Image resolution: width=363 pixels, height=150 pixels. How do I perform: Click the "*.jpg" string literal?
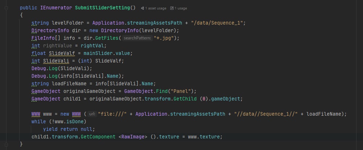point(164,38)
